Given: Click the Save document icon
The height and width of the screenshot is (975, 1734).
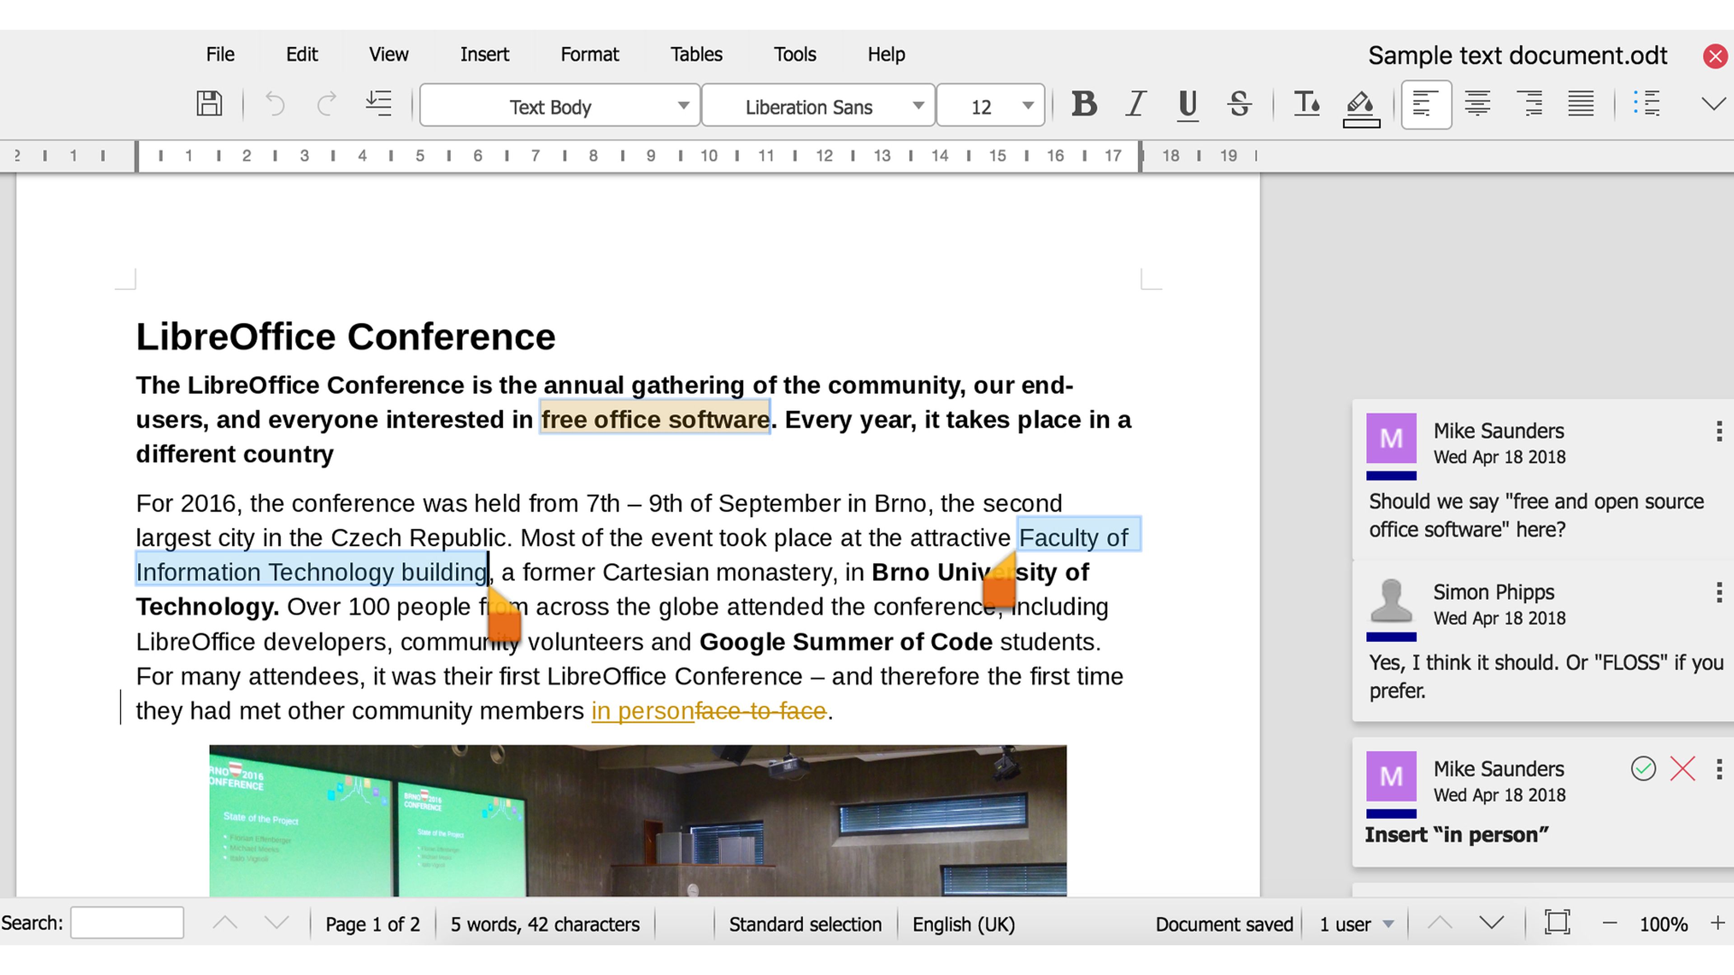Looking at the screenshot, I should [x=209, y=104].
